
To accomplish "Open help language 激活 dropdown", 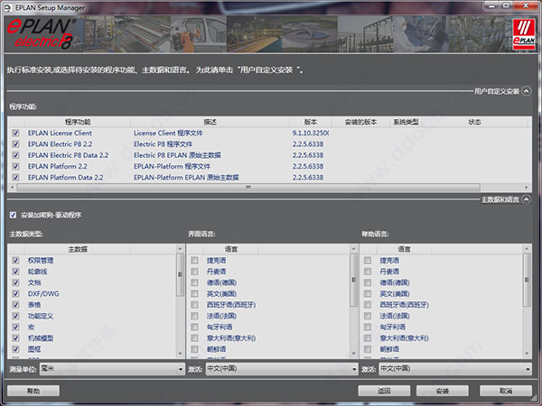I will 455,369.
